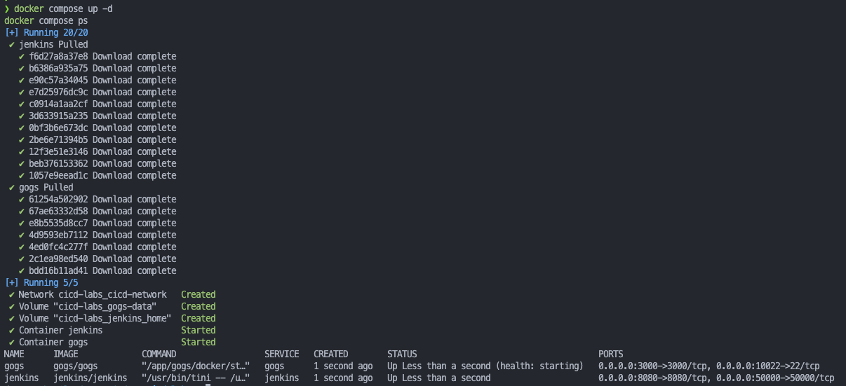
Task: Click layer hash b6386a935a75
Action: point(58,68)
